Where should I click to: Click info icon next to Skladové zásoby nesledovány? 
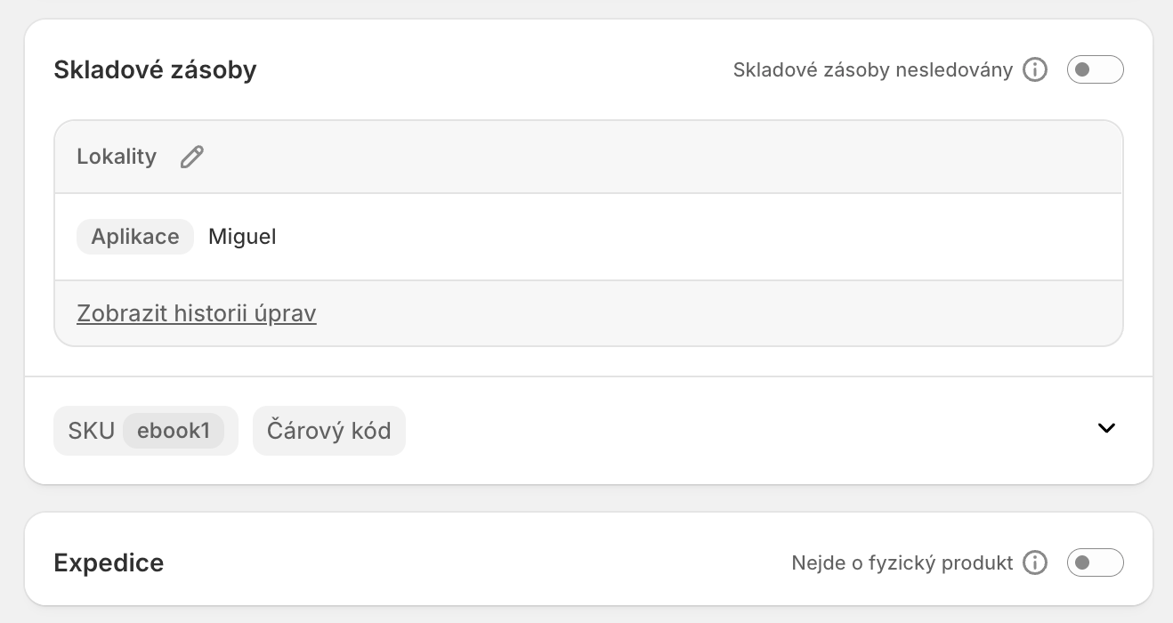point(1034,69)
